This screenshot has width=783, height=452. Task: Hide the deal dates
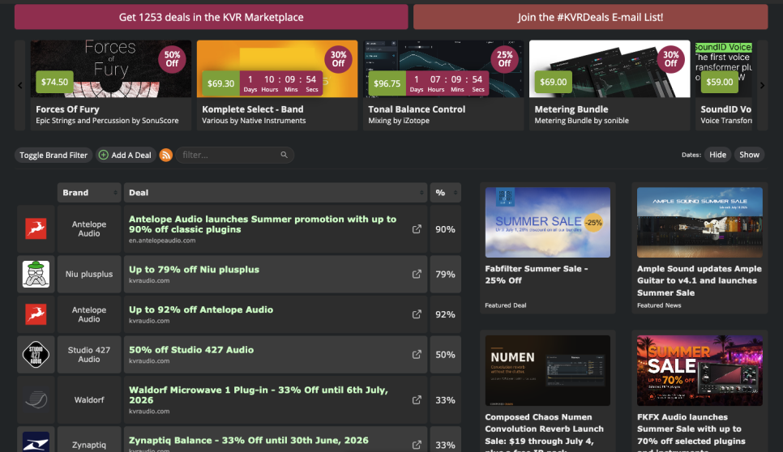[717, 155]
